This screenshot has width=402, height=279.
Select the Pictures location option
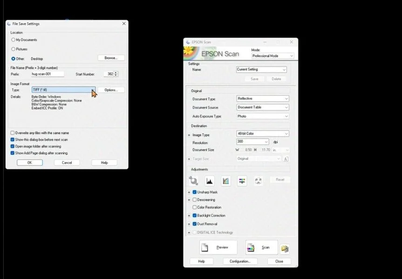(13, 49)
